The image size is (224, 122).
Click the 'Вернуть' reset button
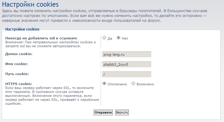(x=122, y=112)
